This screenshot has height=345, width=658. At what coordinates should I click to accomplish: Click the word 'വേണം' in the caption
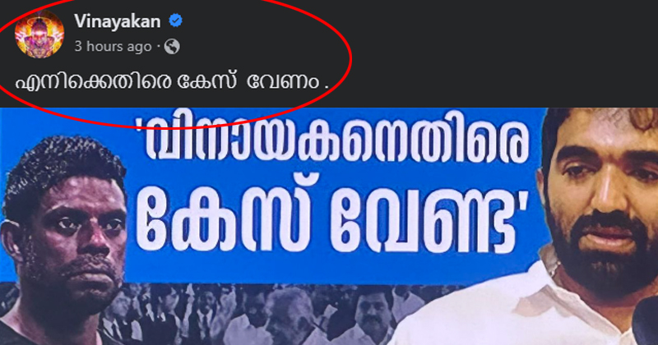pos(283,82)
